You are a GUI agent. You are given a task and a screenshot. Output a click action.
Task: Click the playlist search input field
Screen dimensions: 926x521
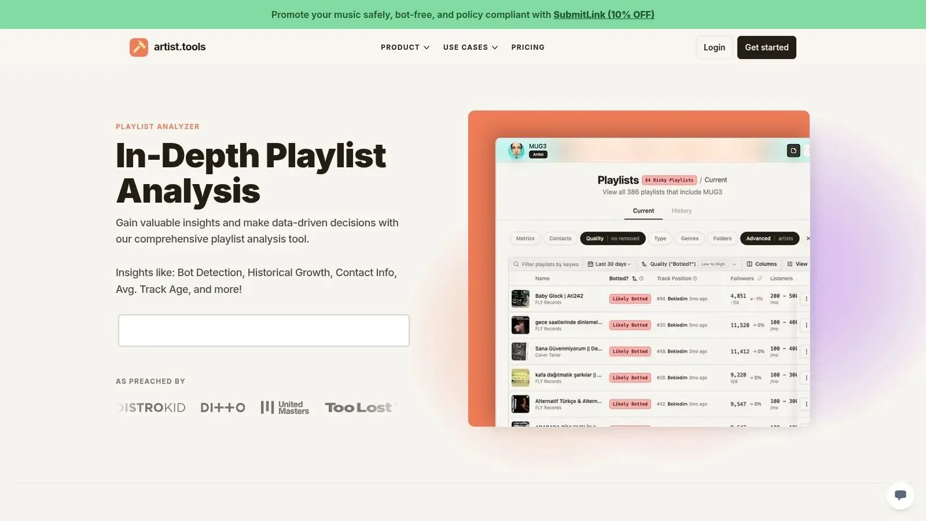[264, 331]
